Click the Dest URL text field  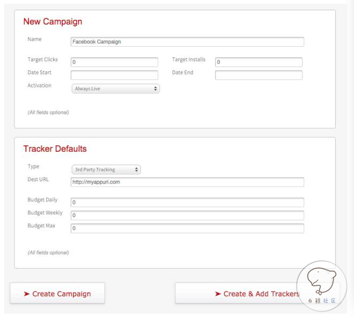[x=187, y=182]
